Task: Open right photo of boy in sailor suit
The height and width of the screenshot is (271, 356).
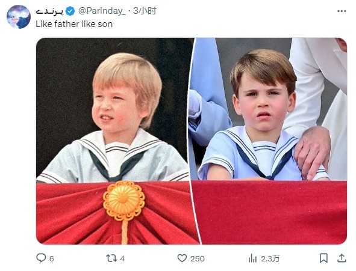Action: tap(269, 141)
